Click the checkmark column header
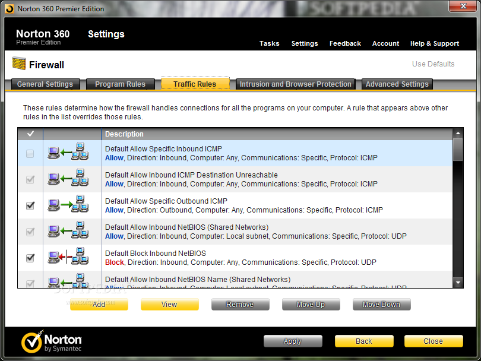481x361 pixels. click(x=30, y=134)
